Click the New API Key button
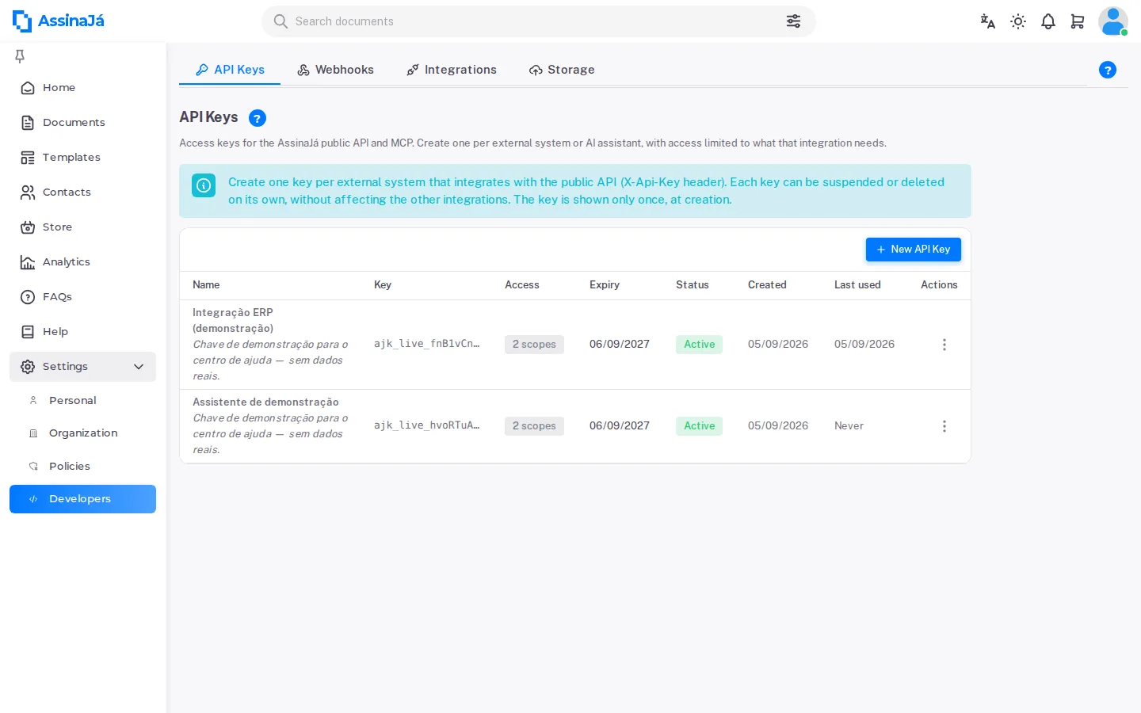The width and height of the screenshot is (1141, 713). tap(913, 250)
